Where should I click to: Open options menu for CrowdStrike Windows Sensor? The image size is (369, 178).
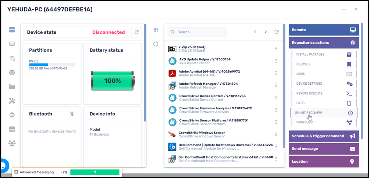point(276,134)
